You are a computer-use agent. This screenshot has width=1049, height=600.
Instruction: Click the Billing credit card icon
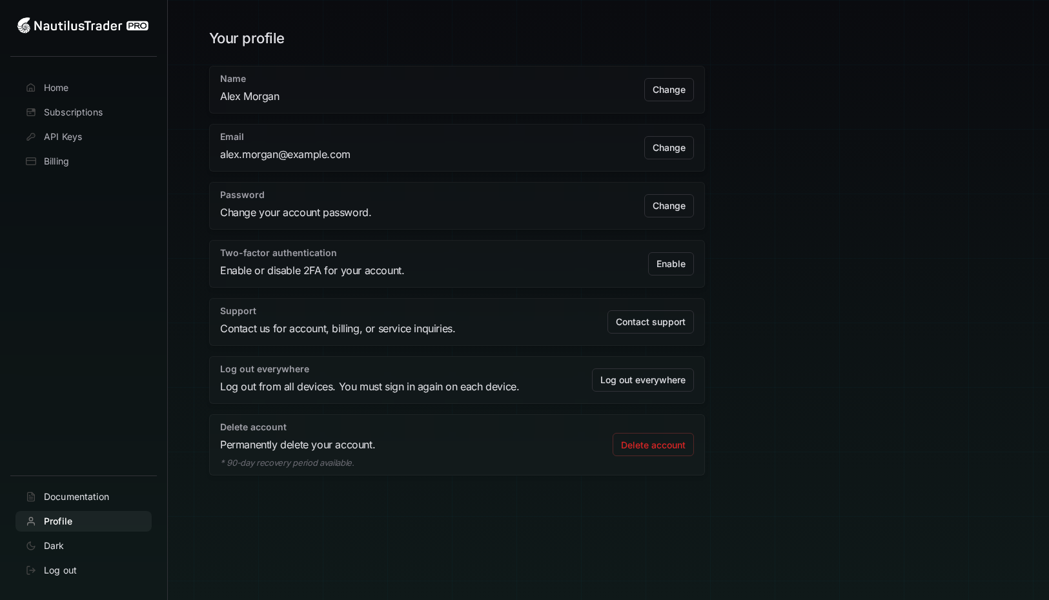pyautogui.click(x=31, y=161)
